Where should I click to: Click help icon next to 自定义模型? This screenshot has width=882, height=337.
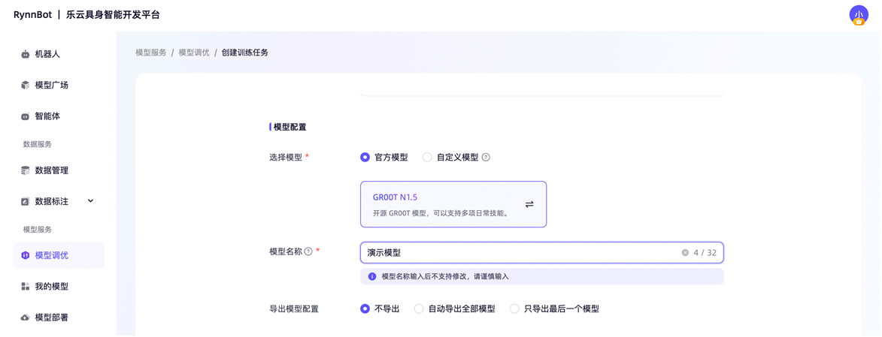pos(486,158)
